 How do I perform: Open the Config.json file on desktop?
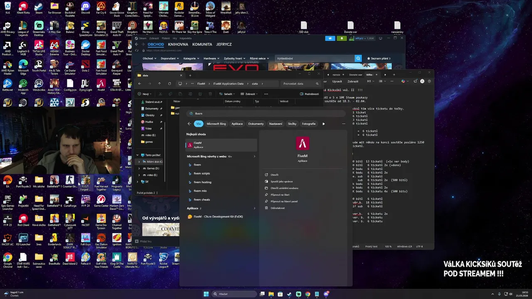70,85
